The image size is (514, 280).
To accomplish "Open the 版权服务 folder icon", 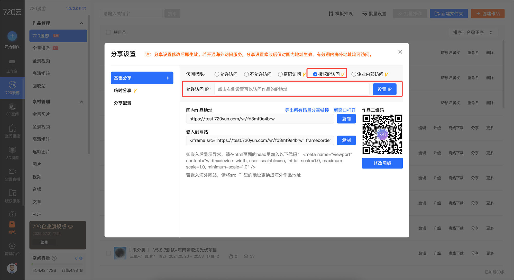I will click(12, 193).
